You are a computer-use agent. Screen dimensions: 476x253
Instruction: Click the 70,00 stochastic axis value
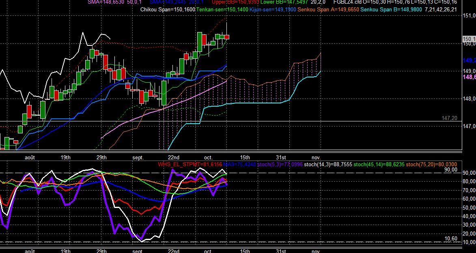click(x=470, y=190)
